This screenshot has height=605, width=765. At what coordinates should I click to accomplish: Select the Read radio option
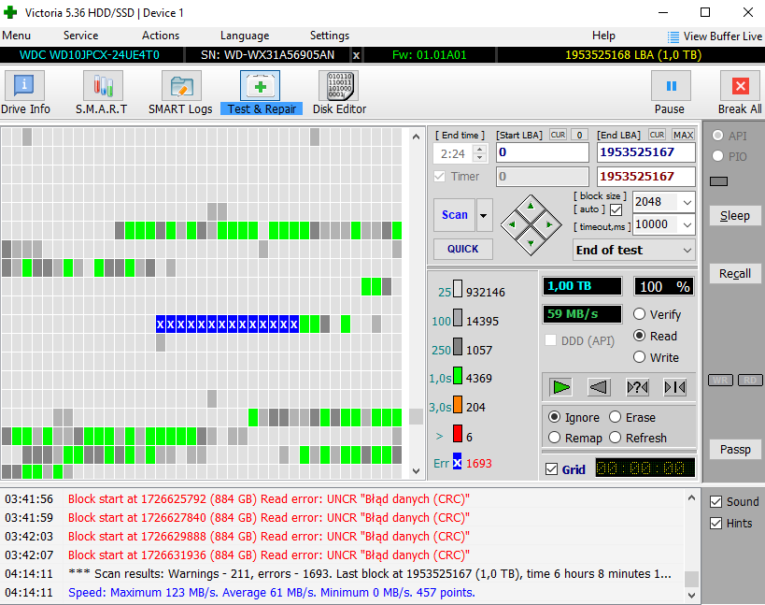tap(639, 336)
